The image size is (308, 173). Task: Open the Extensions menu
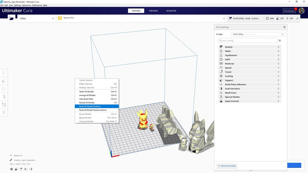click(x=26, y=5)
